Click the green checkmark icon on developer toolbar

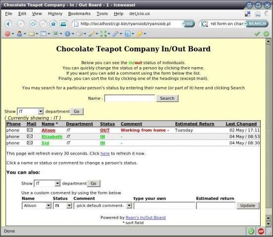257,34
